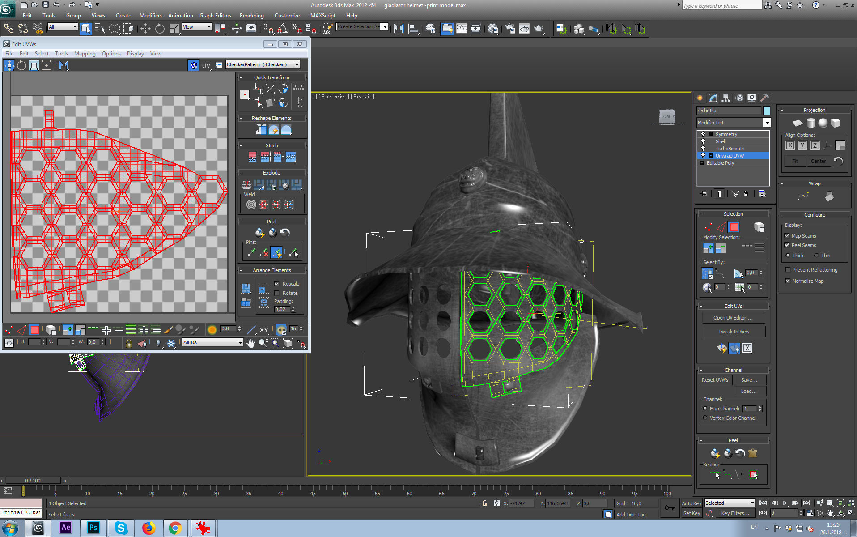
Task: Click Open UV Editor button
Action: 733,318
